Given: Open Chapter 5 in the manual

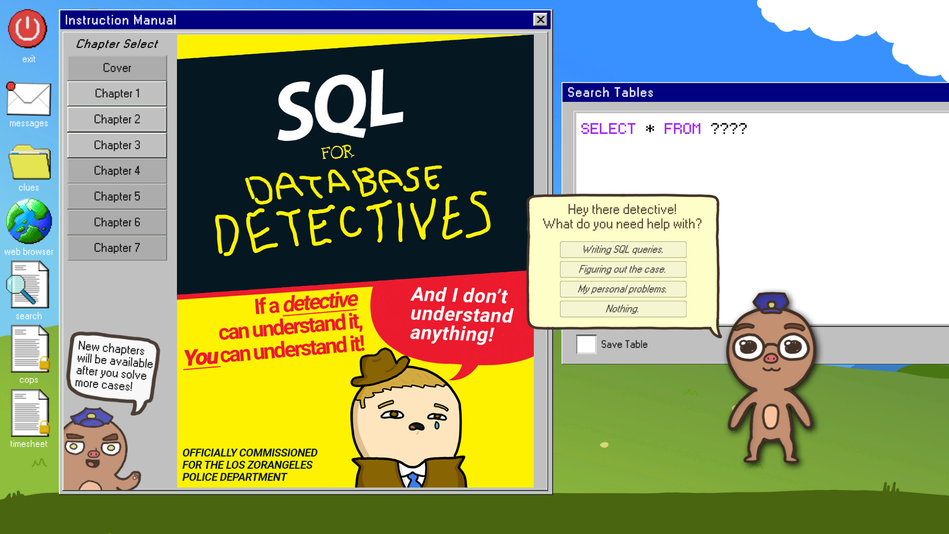Looking at the screenshot, I should [117, 196].
